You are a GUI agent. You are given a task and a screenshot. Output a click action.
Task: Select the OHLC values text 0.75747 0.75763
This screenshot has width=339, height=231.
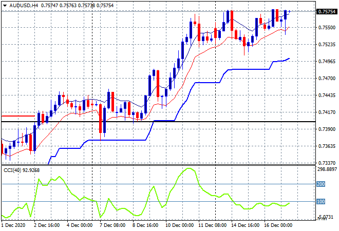(x=59, y=6)
